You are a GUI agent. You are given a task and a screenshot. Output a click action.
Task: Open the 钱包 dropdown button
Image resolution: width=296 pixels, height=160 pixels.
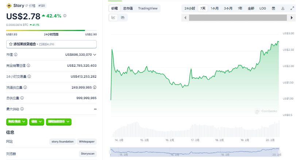pyautogui.click(x=36, y=122)
